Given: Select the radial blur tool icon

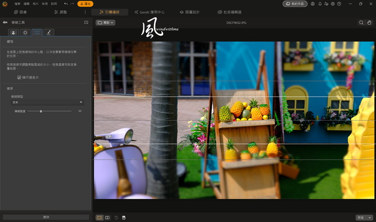Looking at the screenshot, I should click(x=25, y=33).
